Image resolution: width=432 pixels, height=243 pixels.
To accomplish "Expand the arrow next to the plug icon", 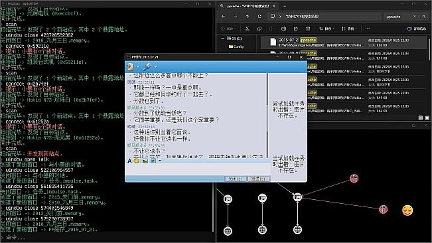I will pyautogui.click(x=155, y=66).
